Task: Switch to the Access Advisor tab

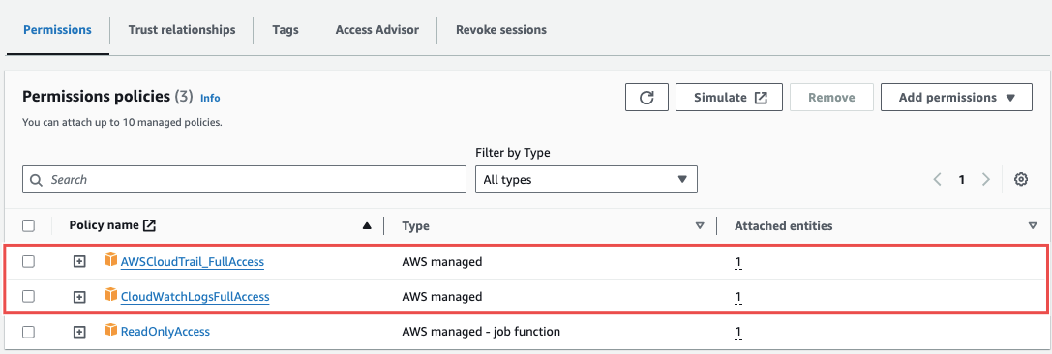Action: coord(377,29)
